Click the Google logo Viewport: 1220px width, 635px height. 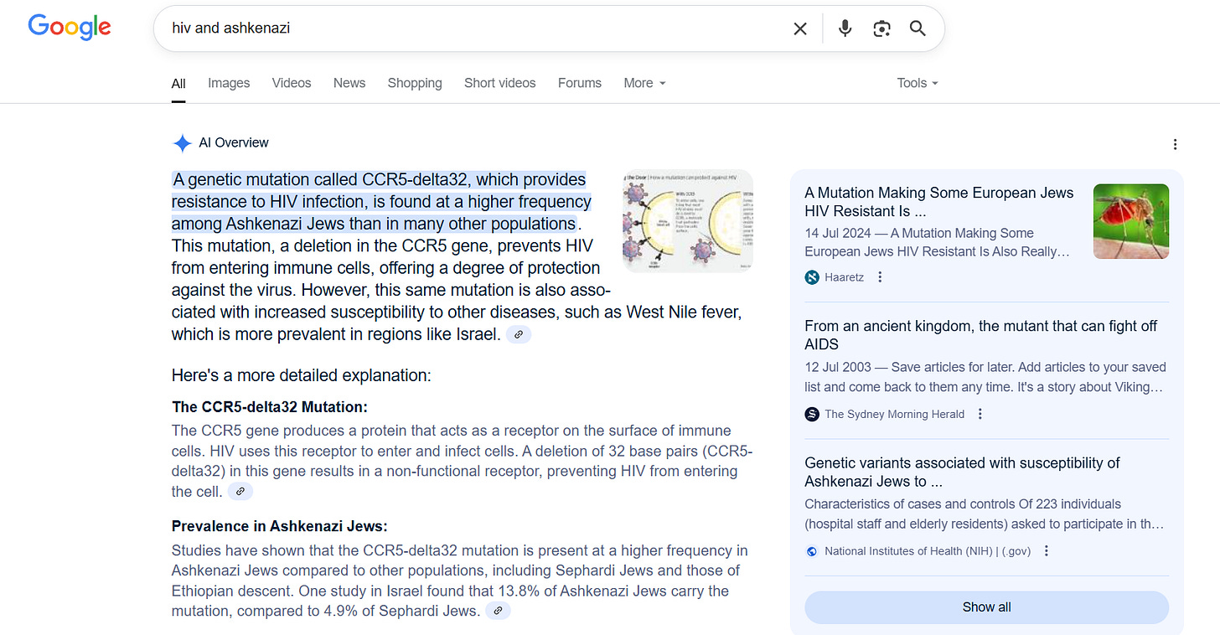coord(70,27)
